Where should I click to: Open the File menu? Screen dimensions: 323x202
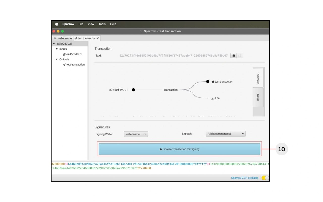pyautogui.click(x=81, y=24)
